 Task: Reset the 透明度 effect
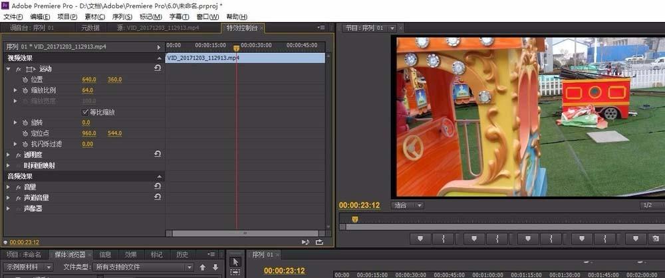[x=158, y=155]
